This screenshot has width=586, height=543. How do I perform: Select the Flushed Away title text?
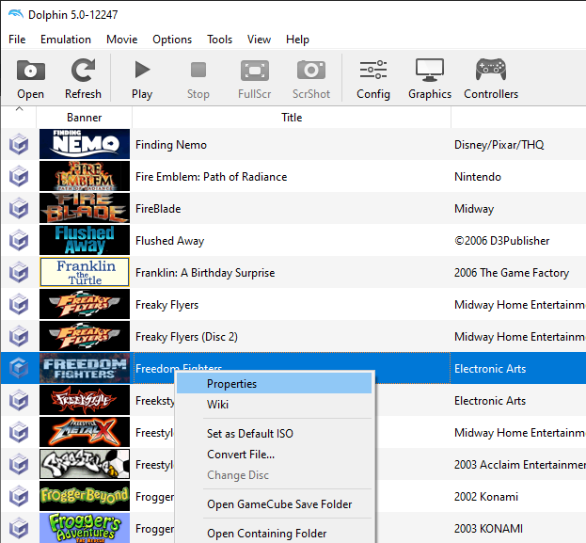(x=169, y=241)
